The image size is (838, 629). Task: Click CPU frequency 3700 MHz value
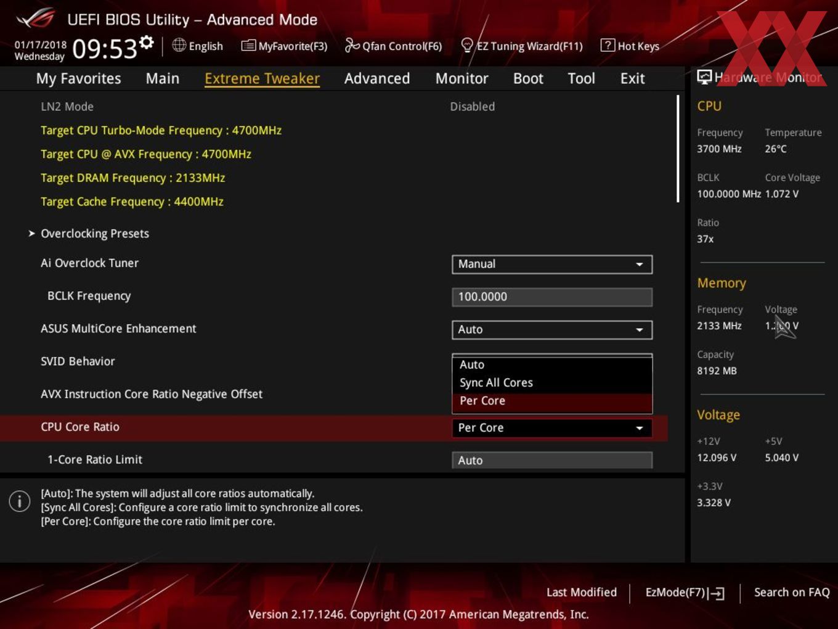719,149
